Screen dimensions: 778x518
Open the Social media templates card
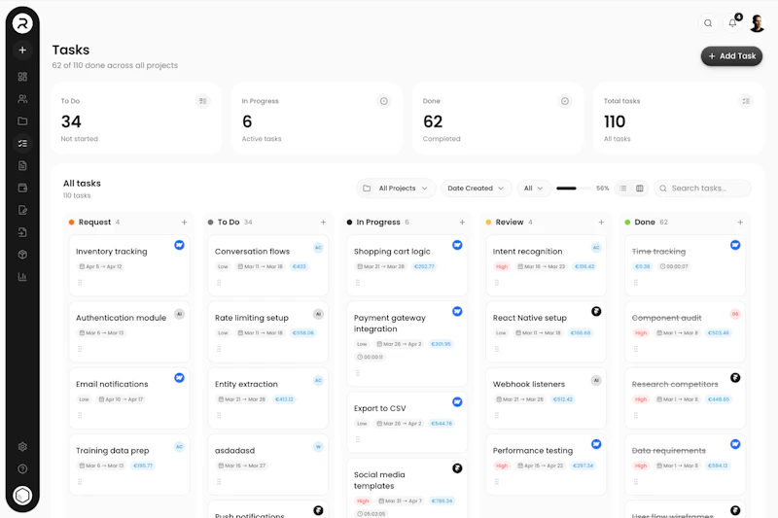point(407,488)
